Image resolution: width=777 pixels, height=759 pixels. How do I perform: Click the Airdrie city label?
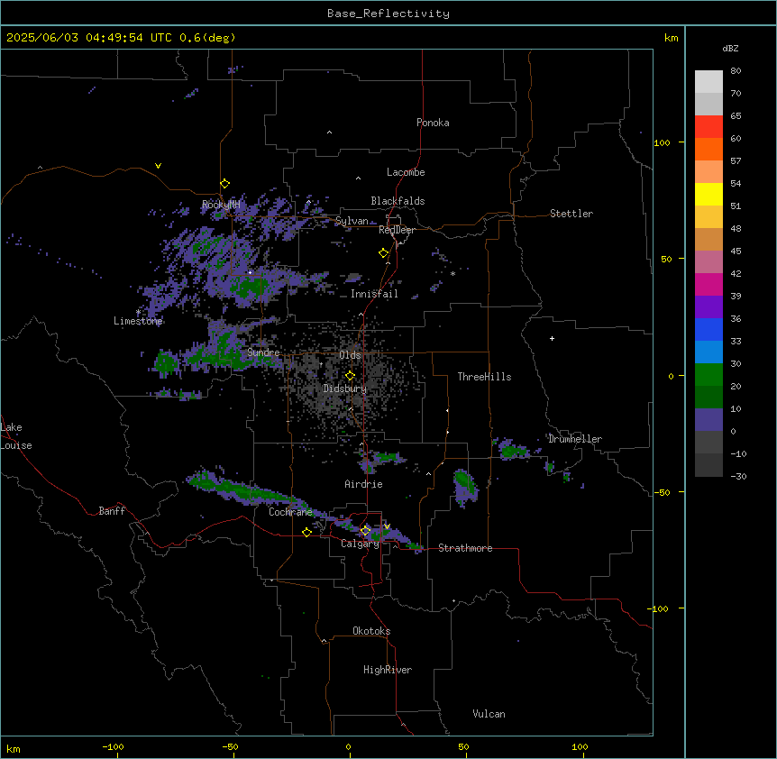point(363,484)
